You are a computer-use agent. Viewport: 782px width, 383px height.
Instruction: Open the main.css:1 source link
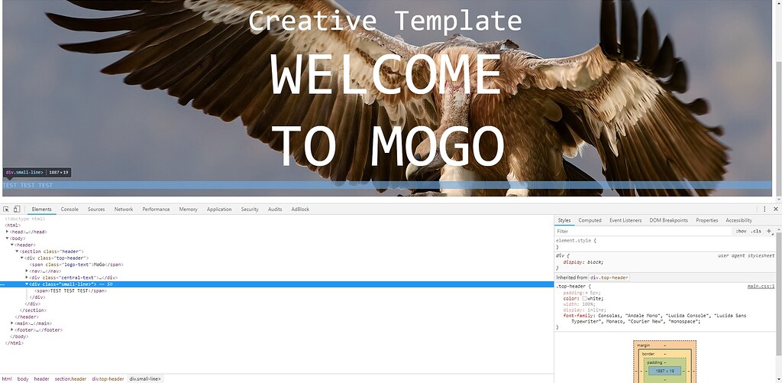click(761, 286)
